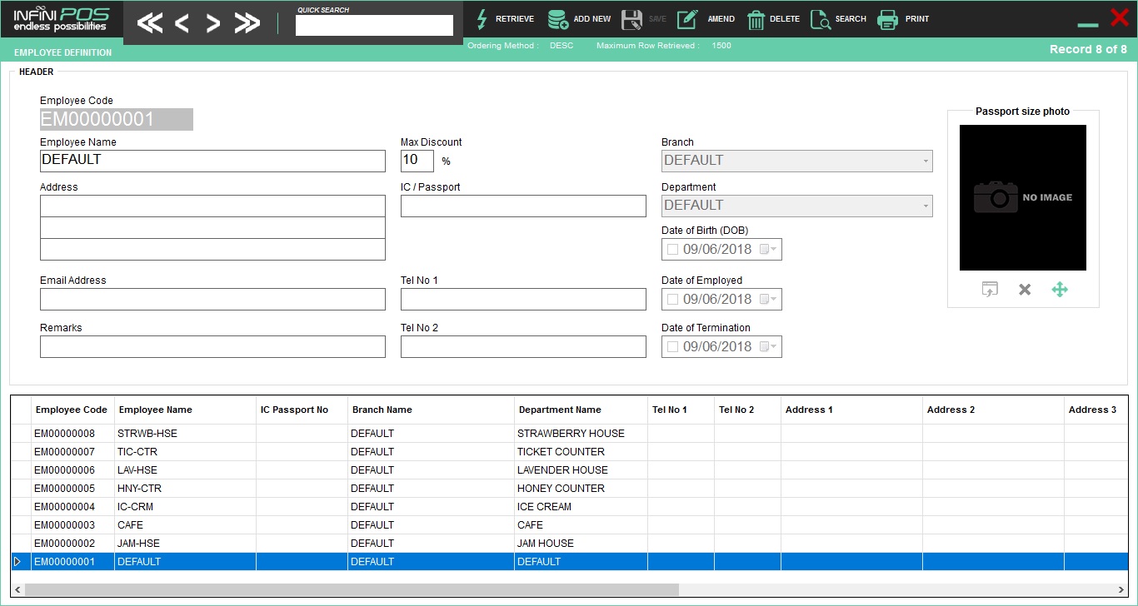
Task: Sort by Department Name column header
Action: click(581, 410)
